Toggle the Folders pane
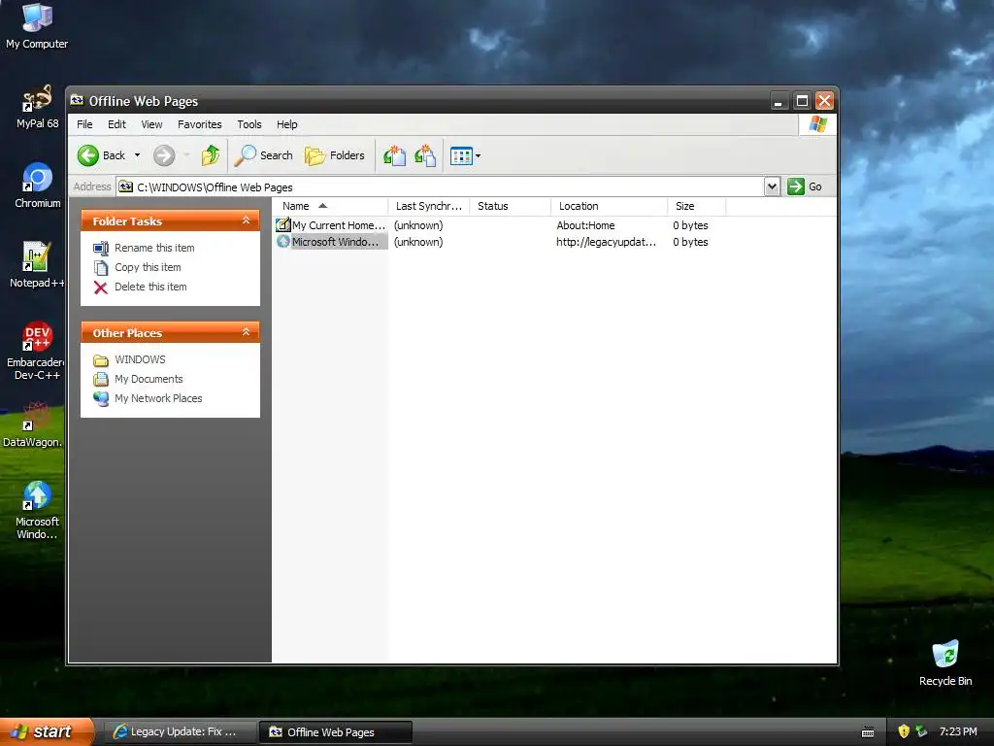This screenshot has width=994, height=746. click(335, 155)
